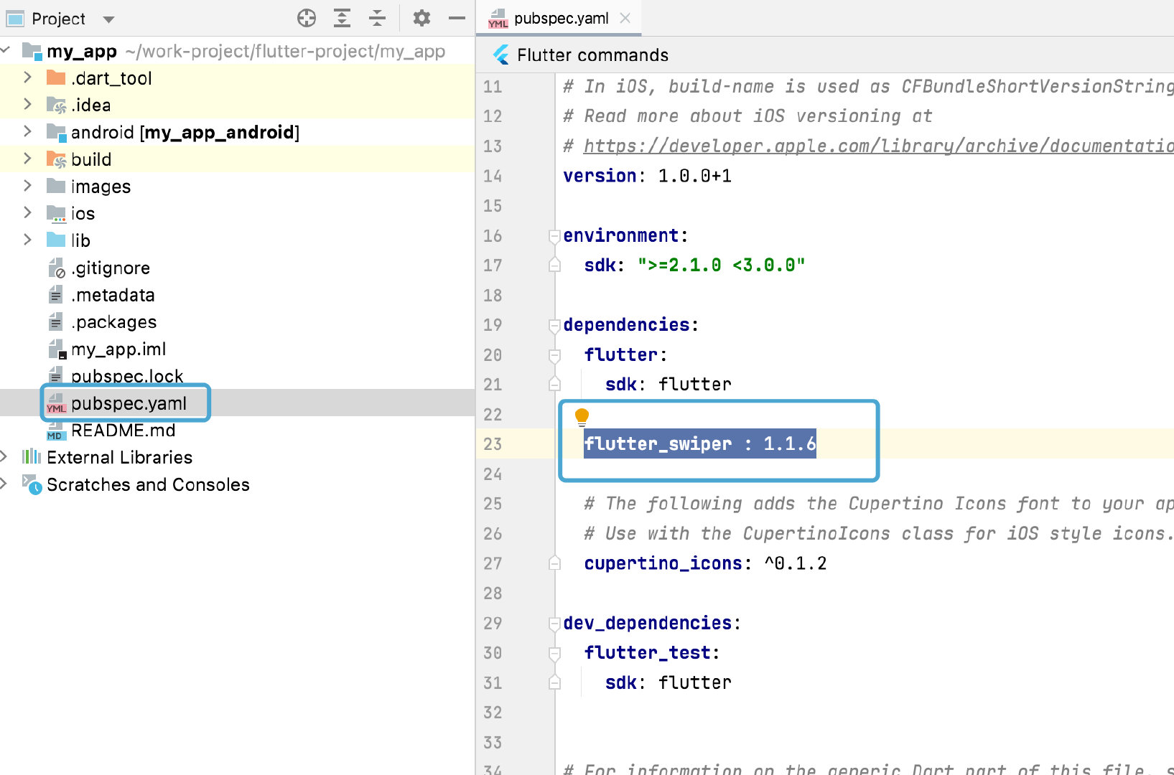Select the .dart_tool folder icon
Viewport: 1174px width, 775px height.
click(x=56, y=77)
